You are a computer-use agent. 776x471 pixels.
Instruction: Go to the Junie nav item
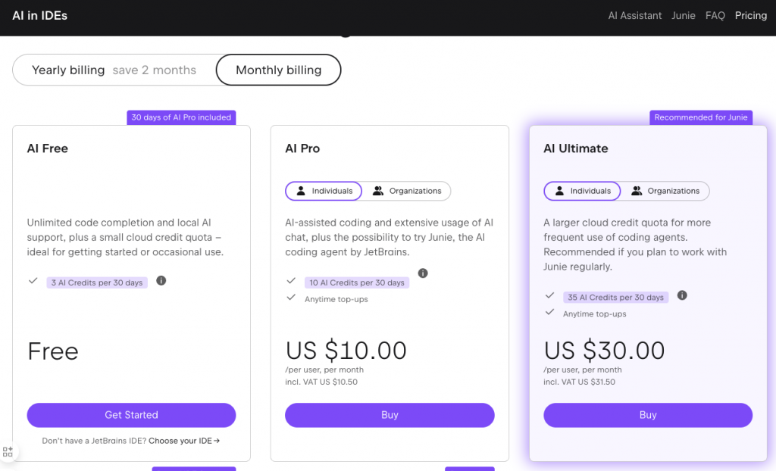(x=683, y=16)
